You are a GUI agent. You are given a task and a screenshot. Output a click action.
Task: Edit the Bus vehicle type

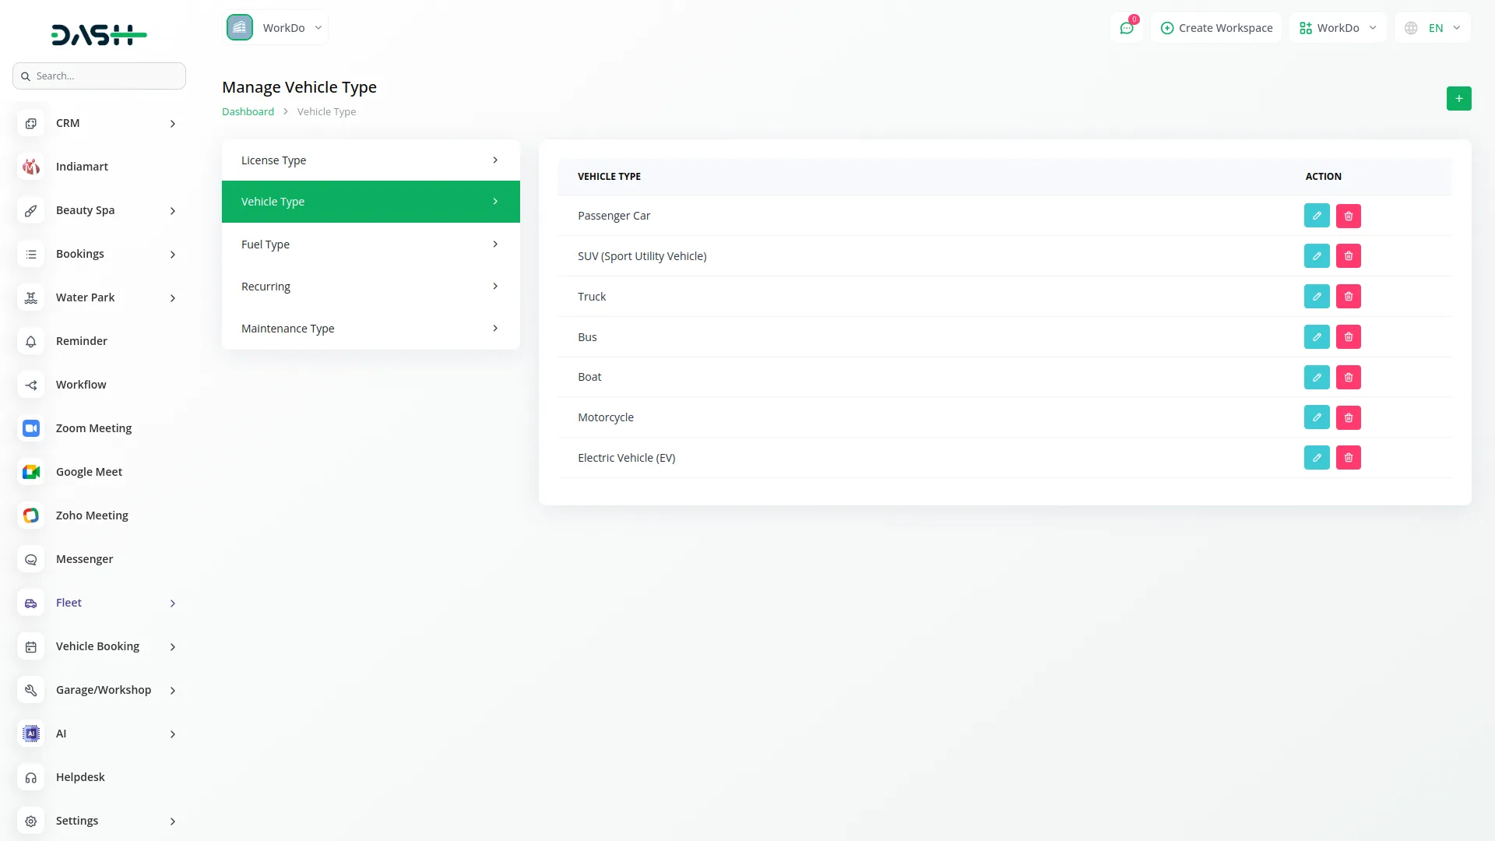click(x=1316, y=337)
